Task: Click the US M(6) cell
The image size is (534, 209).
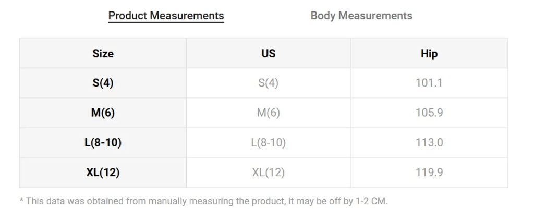Action: 269,113
